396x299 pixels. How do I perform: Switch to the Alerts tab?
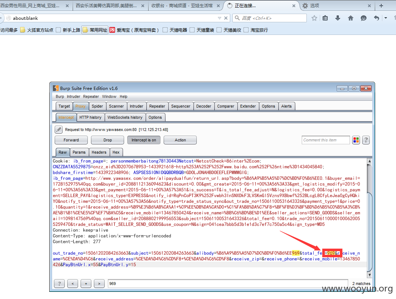click(x=286, y=106)
